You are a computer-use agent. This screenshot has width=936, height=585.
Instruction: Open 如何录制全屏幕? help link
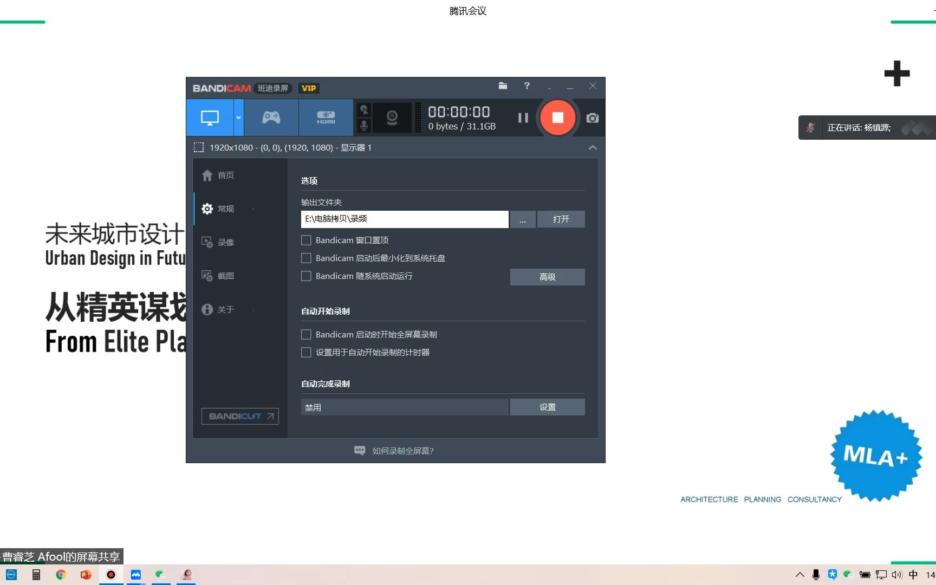click(403, 451)
